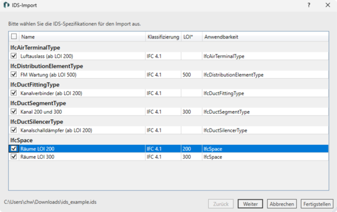Screen dimensions: 337x212
Task: Select the row named Räume LOI 300
Action: pos(168,157)
